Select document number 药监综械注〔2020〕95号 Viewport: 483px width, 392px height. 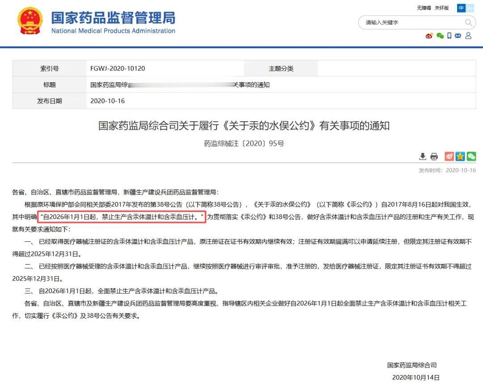point(244,143)
